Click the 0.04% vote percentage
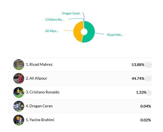The height and width of the screenshot is (132, 163). [x=146, y=106]
